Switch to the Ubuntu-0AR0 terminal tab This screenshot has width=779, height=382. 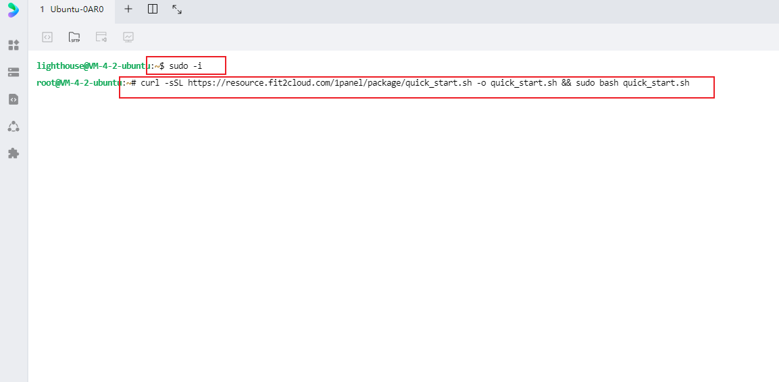click(72, 9)
